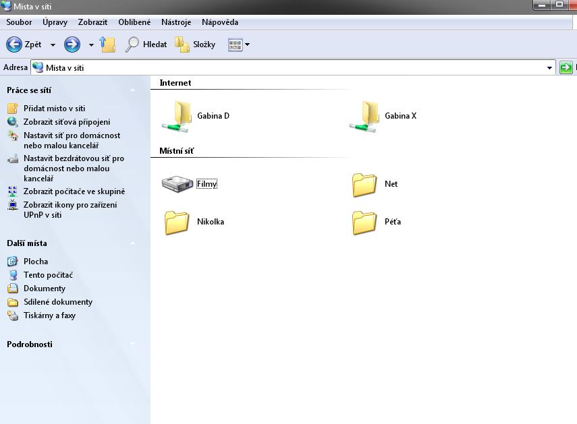577x424 pixels.
Task: Click the Tiskárny a faxy link
Action: [49, 315]
